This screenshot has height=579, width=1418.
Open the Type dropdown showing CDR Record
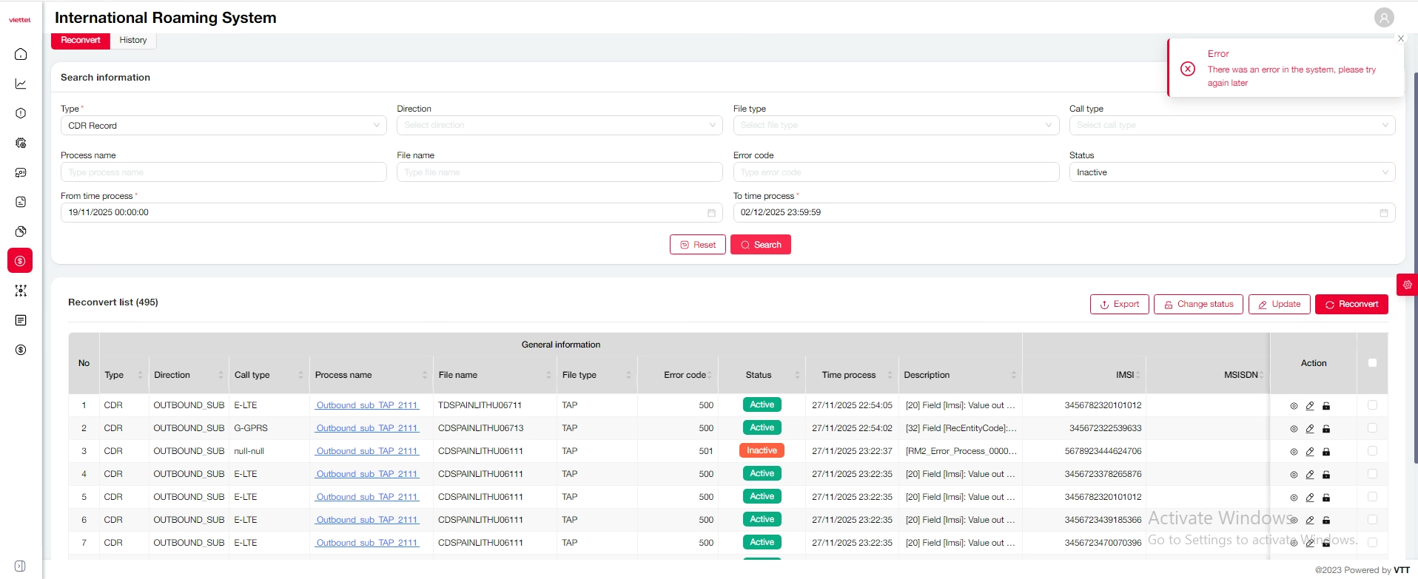pos(223,126)
